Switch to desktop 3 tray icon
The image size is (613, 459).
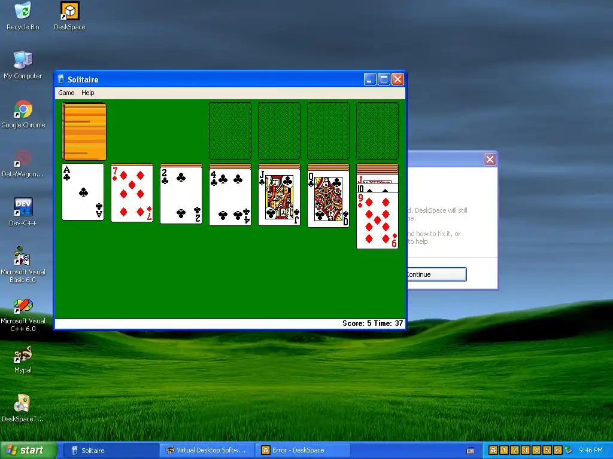click(x=526, y=450)
